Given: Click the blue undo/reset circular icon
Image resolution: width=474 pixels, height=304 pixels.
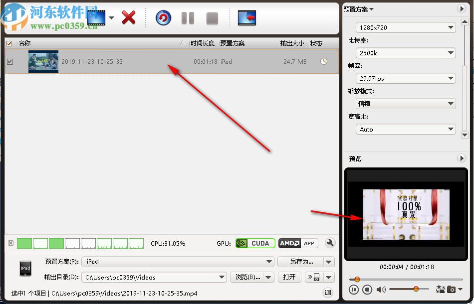Looking at the screenshot, I should tap(164, 17).
